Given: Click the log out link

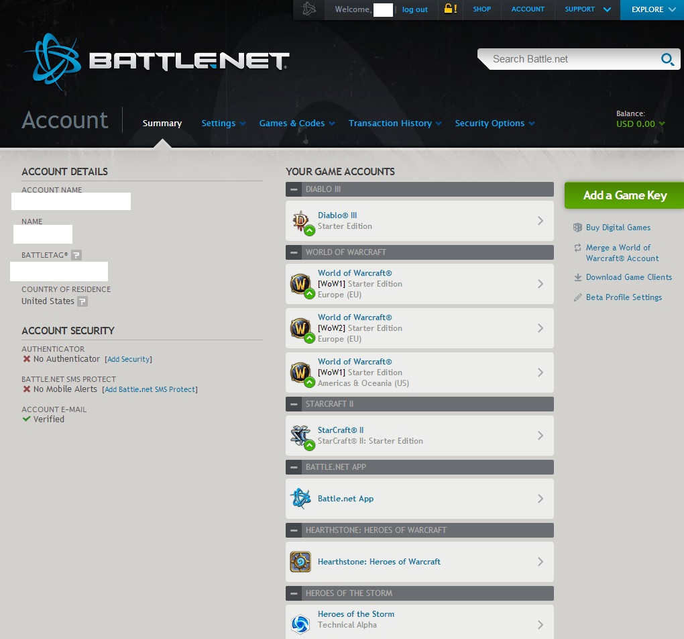Looking at the screenshot, I should click(x=415, y=9).
